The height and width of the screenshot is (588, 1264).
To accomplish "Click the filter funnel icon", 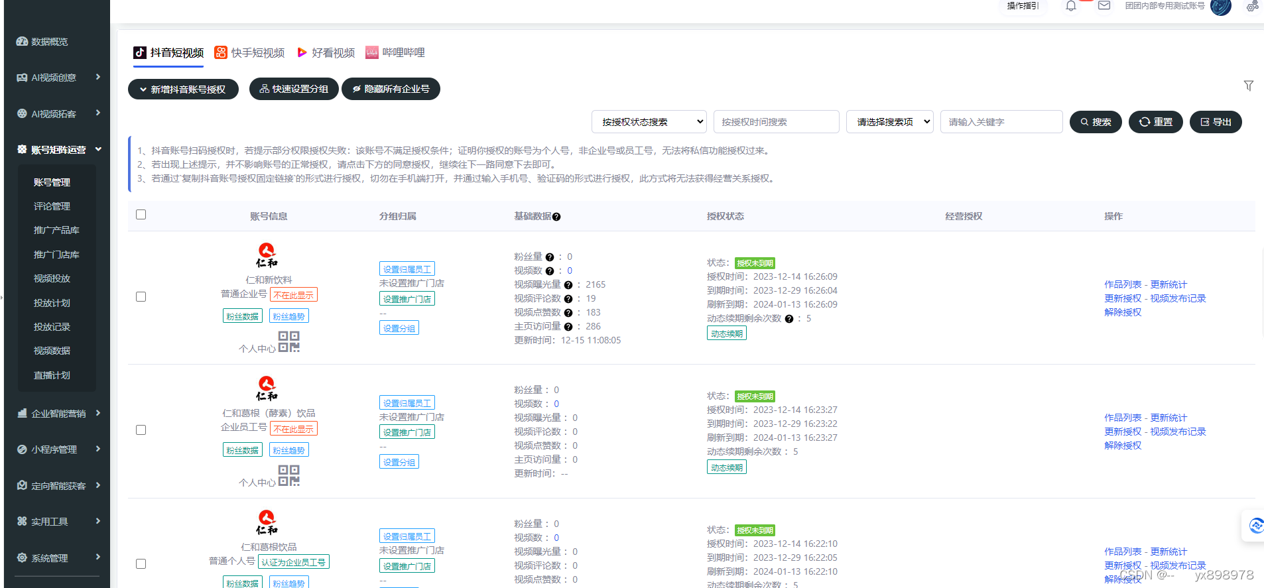I will [1249, 86].
